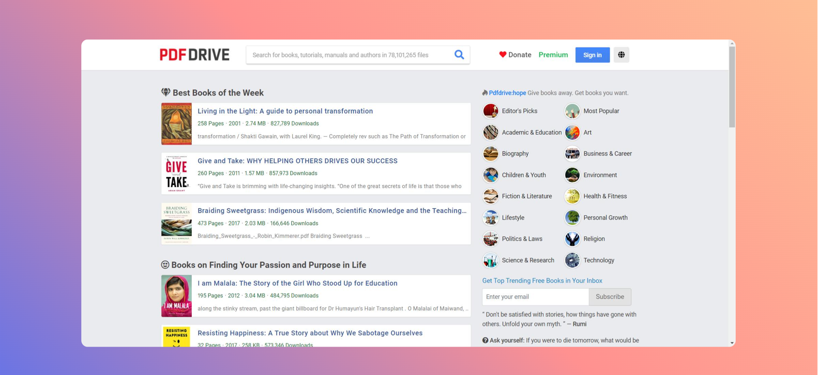Image resolution: width=818 pixels, height=375 pixels.
Task: Select the Technology category label
Action: click(599, 260)
